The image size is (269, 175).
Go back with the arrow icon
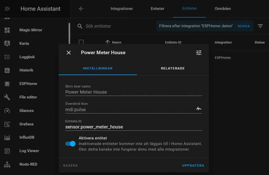(x=81, y=9)
